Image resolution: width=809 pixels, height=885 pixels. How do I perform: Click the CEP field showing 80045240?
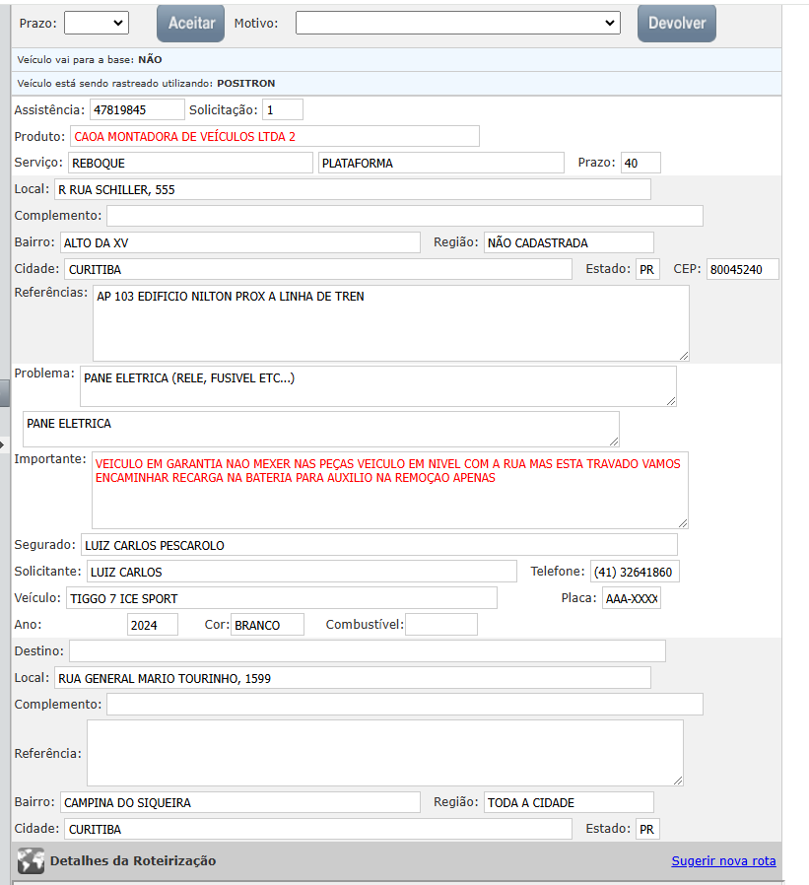tap(742, 269)
